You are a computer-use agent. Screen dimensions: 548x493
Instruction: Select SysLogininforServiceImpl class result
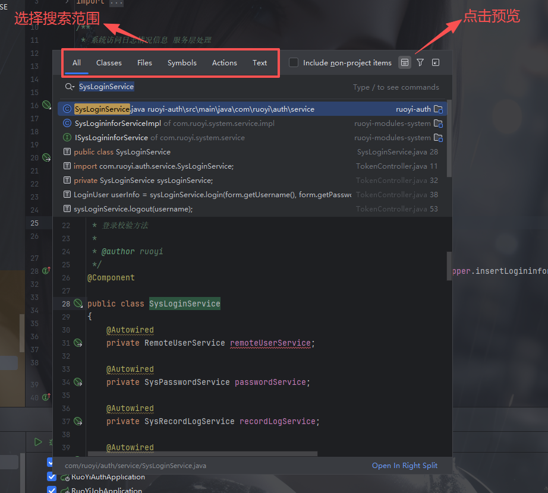252,124
